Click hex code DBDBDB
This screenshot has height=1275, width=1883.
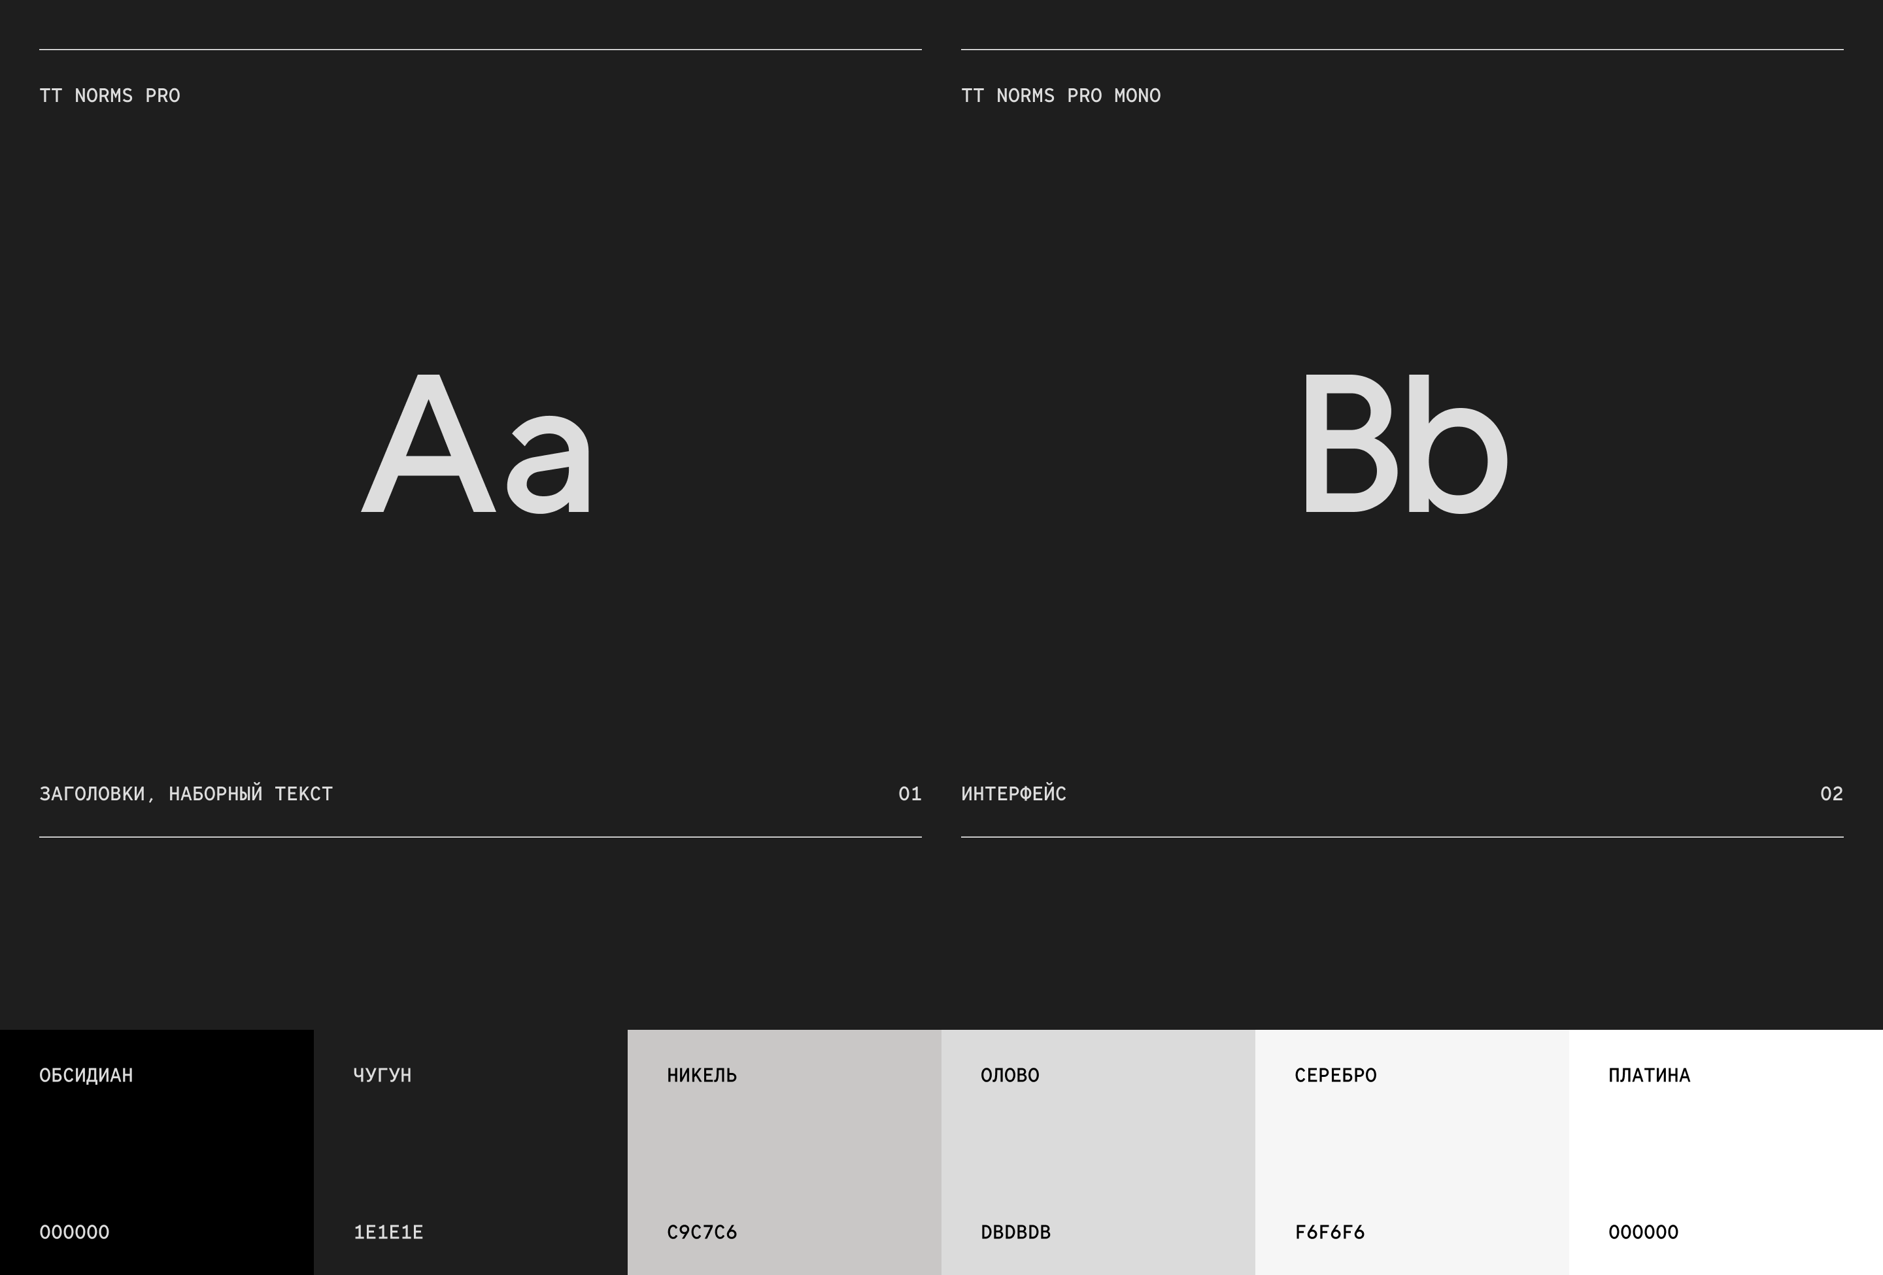(1015, 1232)
